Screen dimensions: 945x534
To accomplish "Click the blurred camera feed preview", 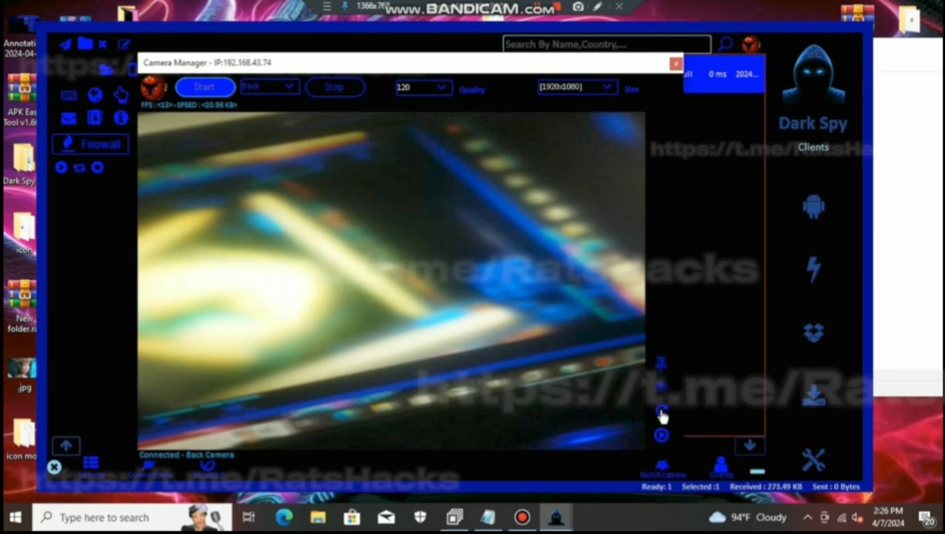I will (x=391, y=280).
